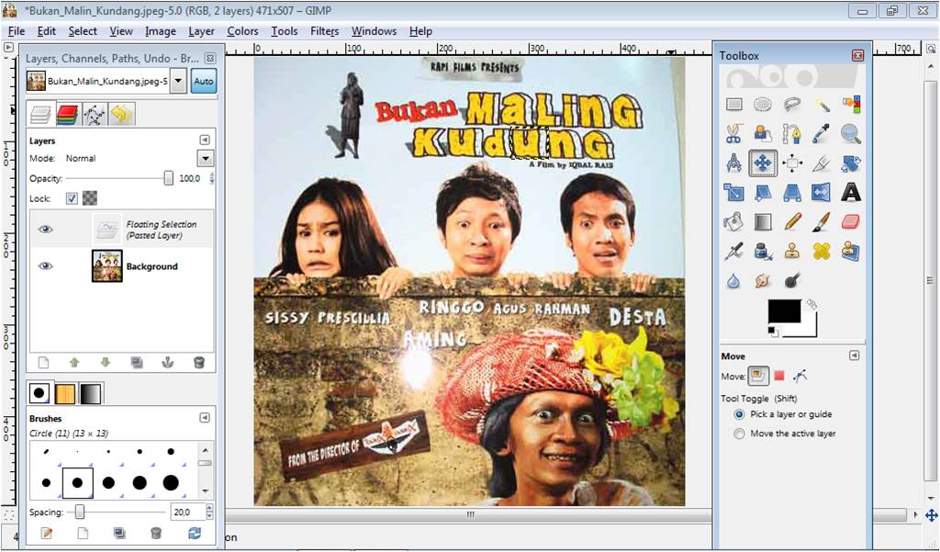Open the layer Mode dropdown
Viewport: 940px width, 552px height.
(x=205, y=159)
